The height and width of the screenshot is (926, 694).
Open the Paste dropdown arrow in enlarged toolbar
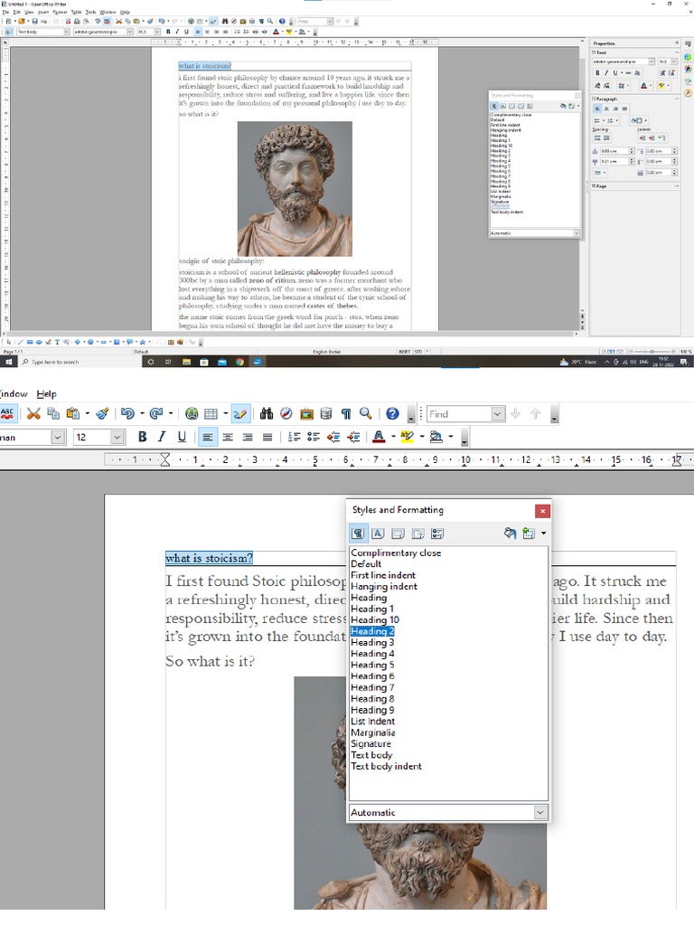(x=88, y=414)
